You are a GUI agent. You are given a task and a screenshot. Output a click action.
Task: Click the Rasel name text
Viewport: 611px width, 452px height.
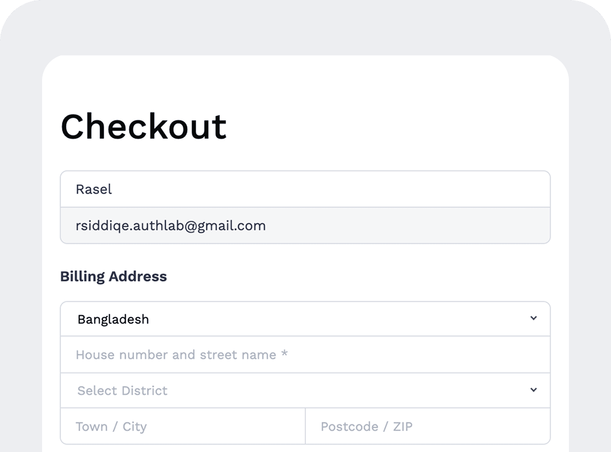click(94, 189)
